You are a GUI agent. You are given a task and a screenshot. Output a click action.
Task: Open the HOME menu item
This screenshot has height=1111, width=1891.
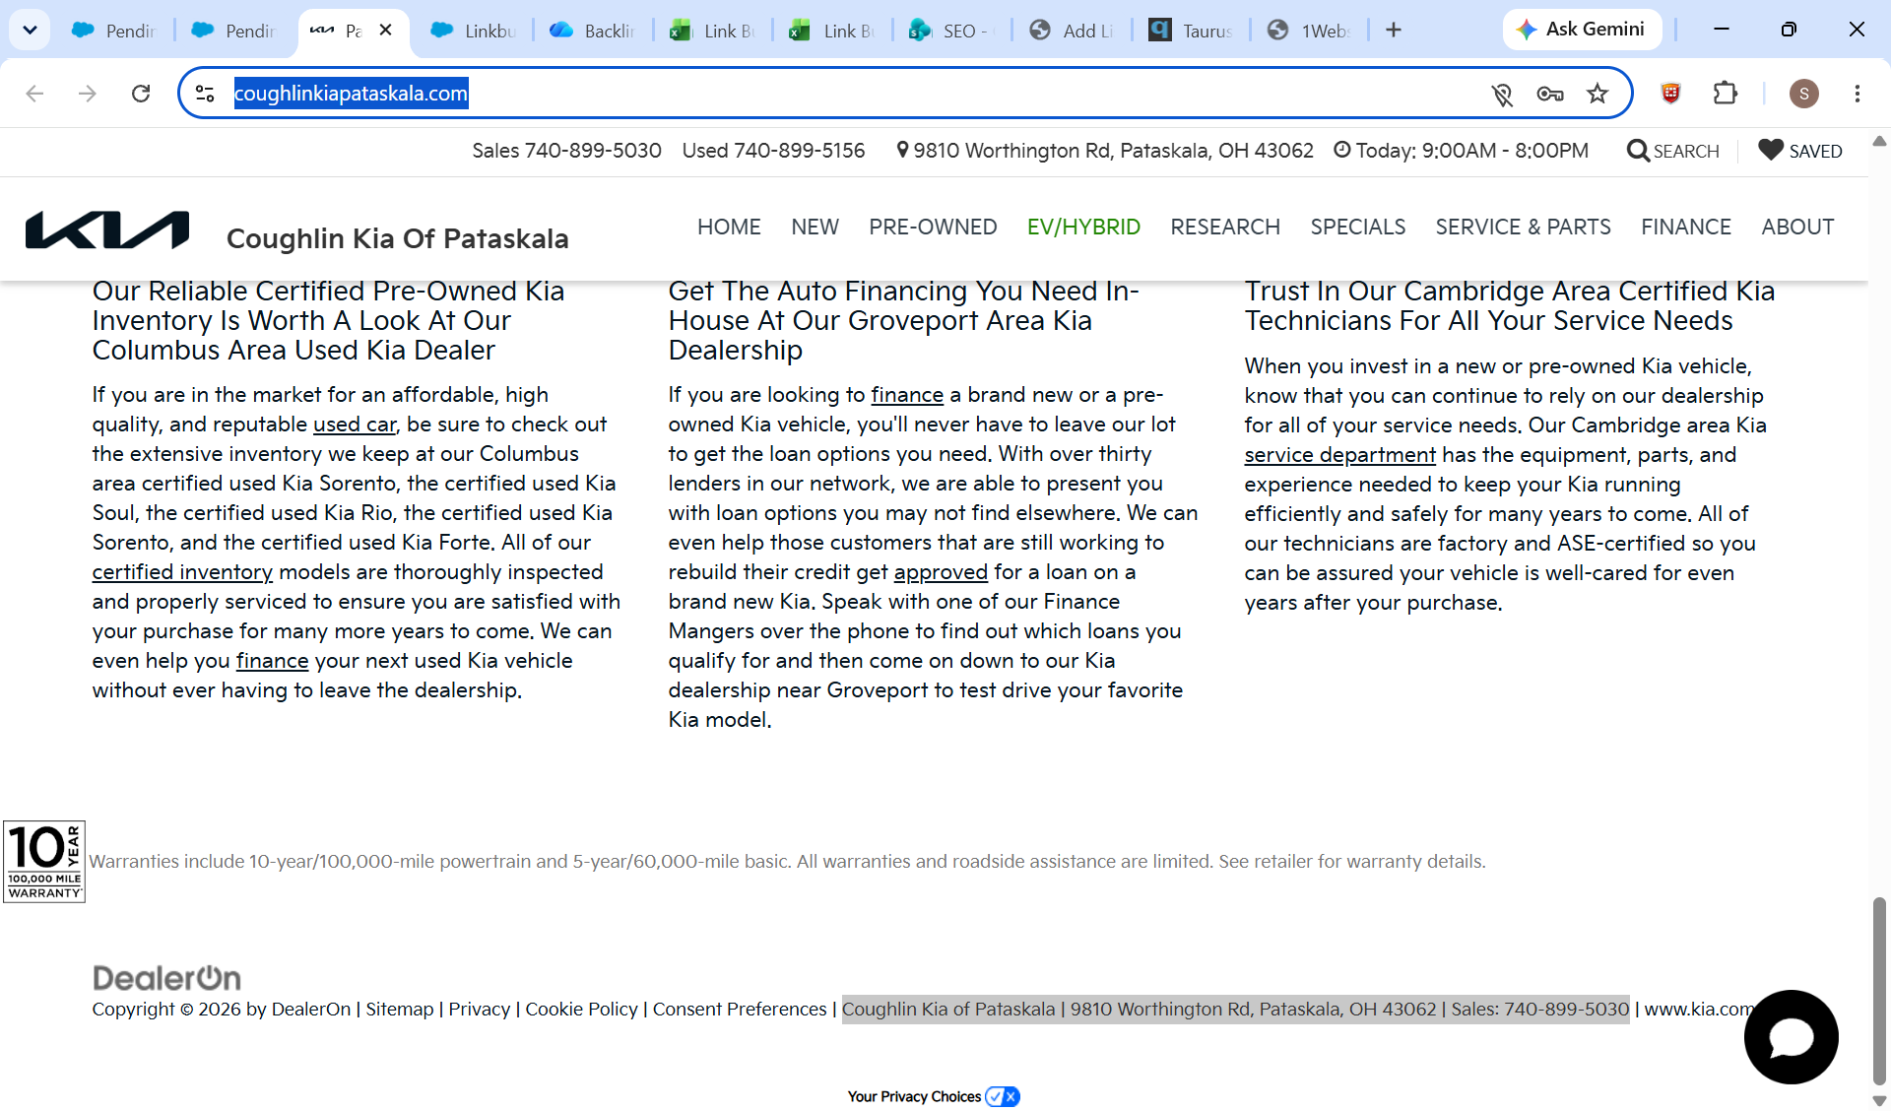[x=729, y=228]
